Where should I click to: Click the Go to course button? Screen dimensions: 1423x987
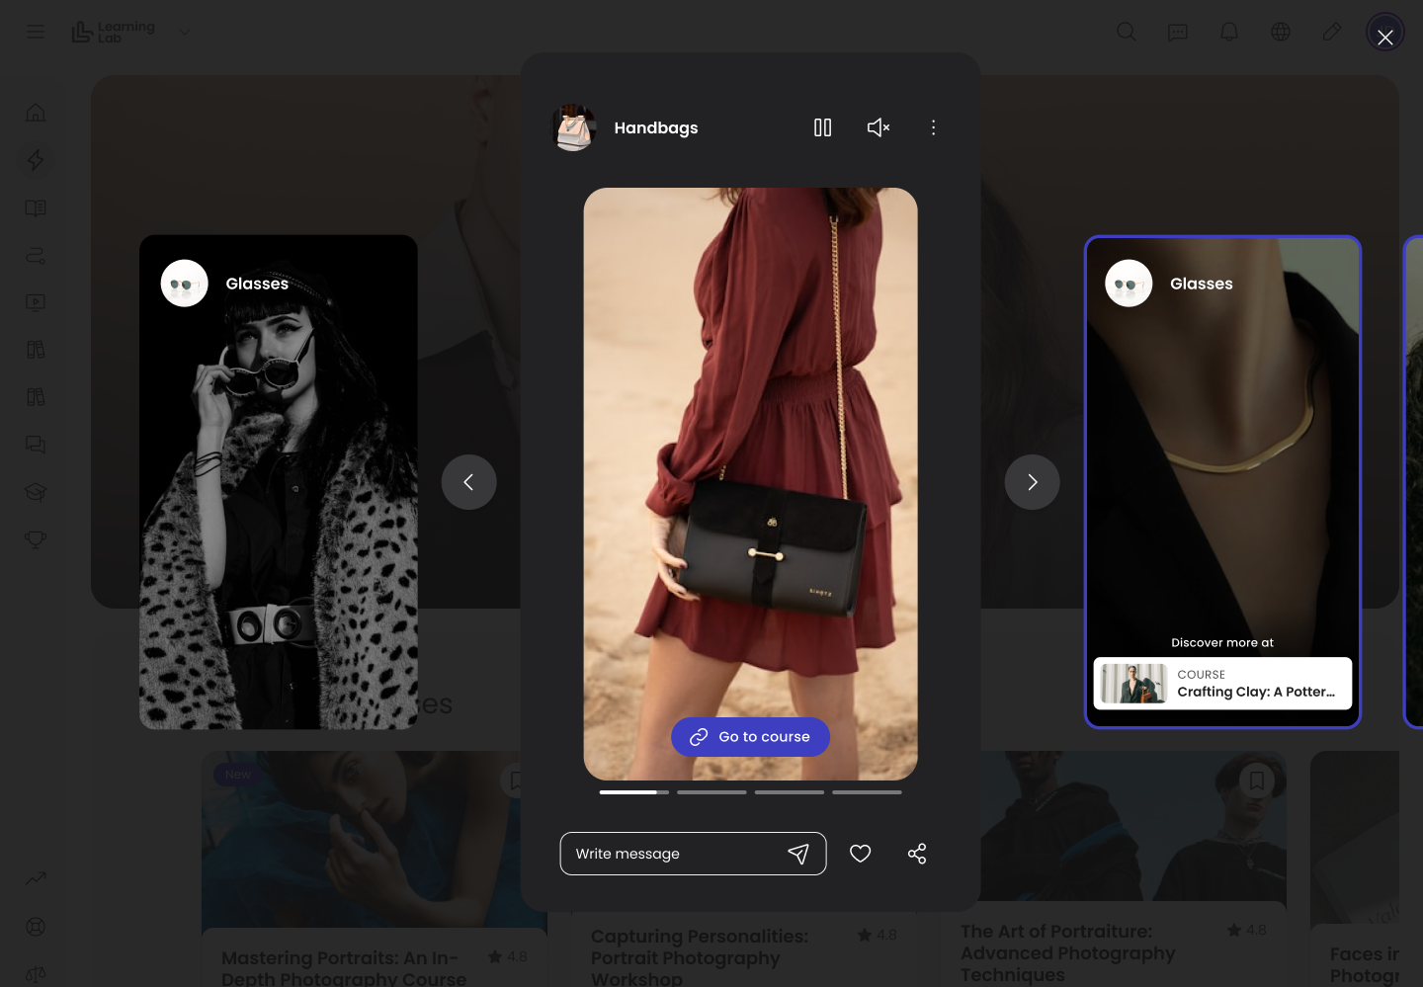[750, 737]
